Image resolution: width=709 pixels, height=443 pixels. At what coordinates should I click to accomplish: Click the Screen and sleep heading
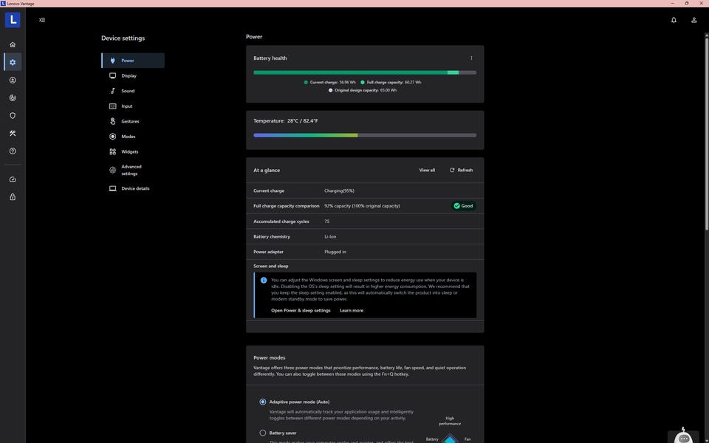coord(270,266)
